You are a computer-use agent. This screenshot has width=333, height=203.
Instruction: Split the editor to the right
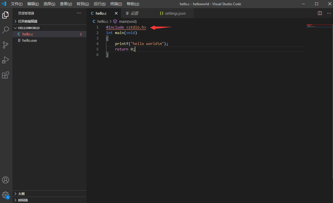(x=320, y=13)
